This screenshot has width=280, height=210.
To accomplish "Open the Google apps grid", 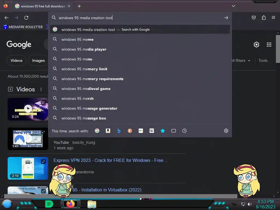I will point(269,45).
